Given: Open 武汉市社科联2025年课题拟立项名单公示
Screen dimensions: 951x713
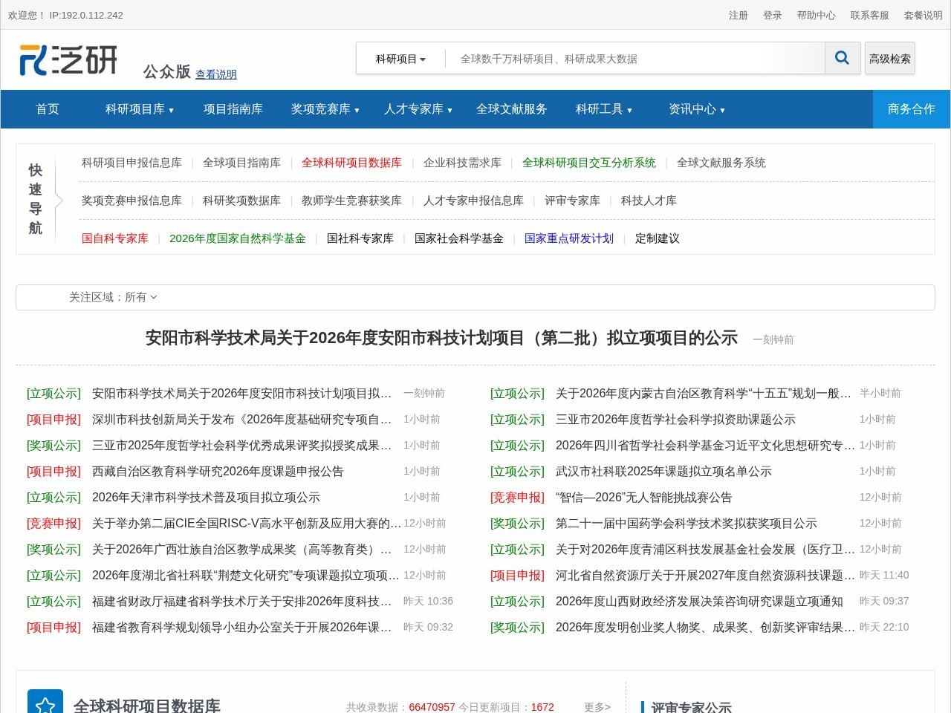Looking at the screenshot, I should coord(663,472).
